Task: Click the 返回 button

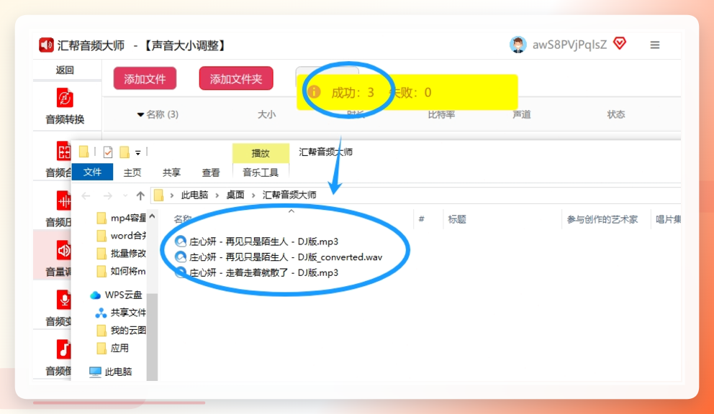Action: [65, 70]
